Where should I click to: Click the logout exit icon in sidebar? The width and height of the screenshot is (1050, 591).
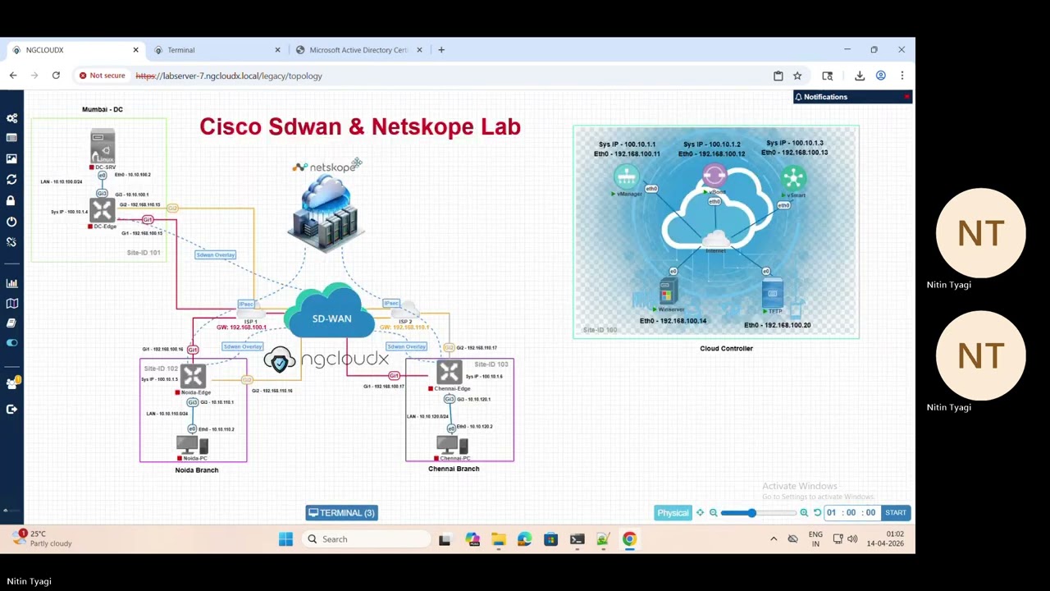pyautogui.click(x=11, y=409)
